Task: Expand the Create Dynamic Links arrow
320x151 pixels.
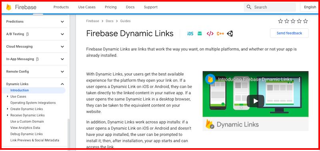Action: pyautogui.click(x=8, y=109)
